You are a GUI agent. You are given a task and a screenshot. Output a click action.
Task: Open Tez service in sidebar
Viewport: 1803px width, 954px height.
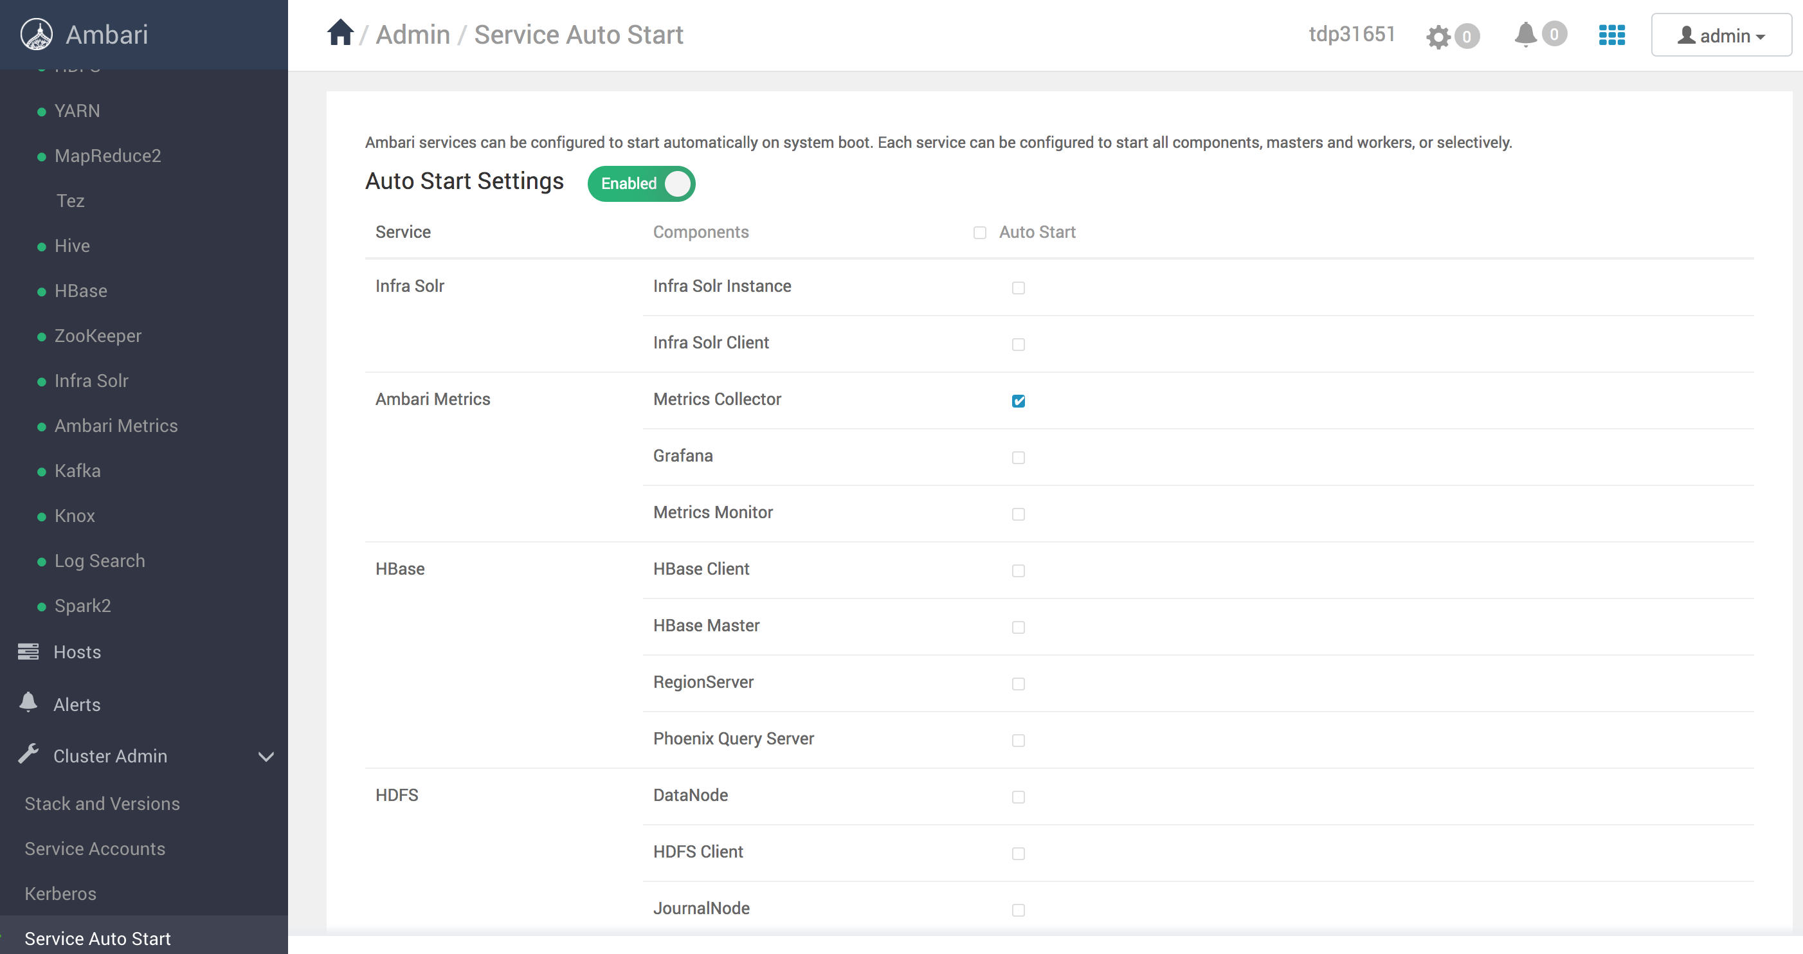coord(70,201)
